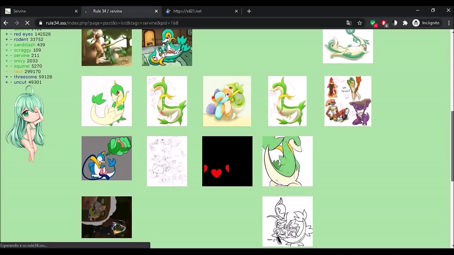Image resolution: width=454 pixels, height=255 pixels.
Task: Open the Extensions puzzle piece menu
Action: coord(405,23)
